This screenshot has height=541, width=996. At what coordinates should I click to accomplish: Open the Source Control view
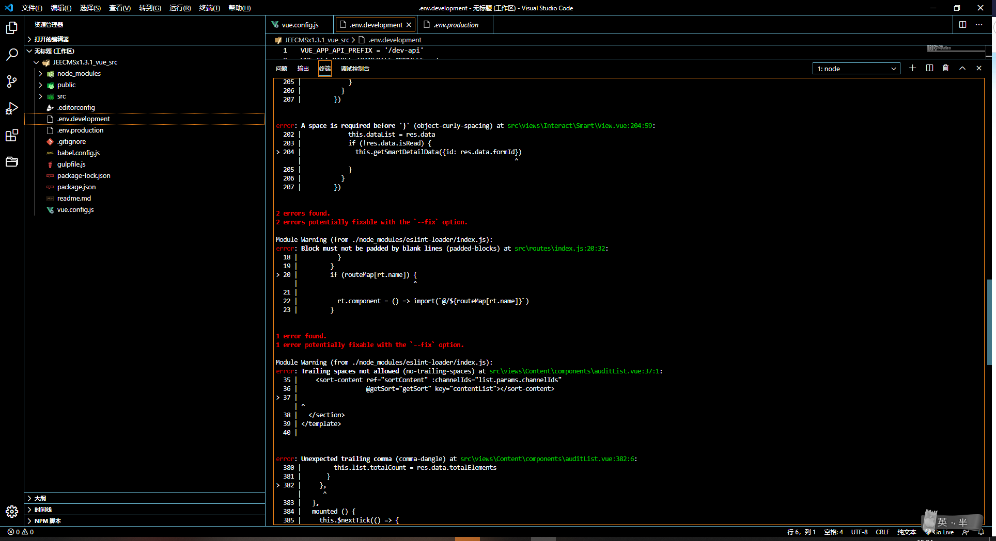tap(12, 81)
